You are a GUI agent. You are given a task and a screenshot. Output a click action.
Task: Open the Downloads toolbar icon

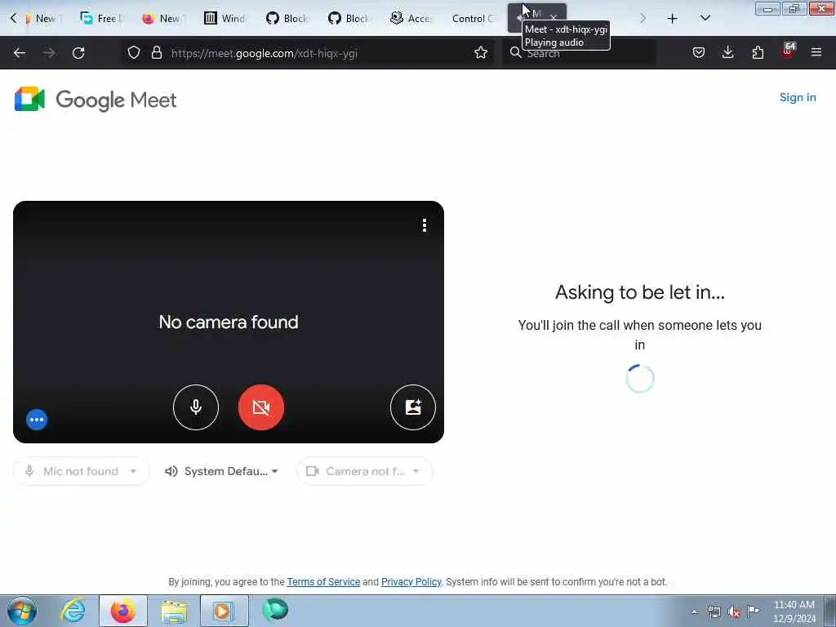[727, 53]
